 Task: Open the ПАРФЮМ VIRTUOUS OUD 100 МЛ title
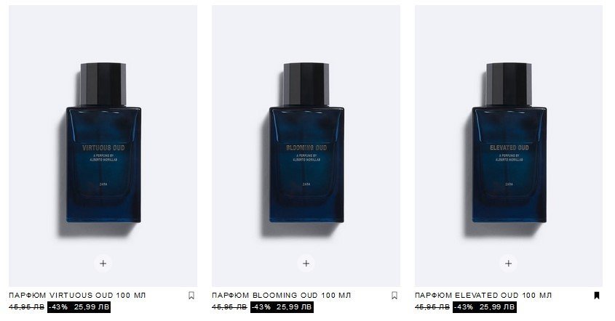pos(77,295)
